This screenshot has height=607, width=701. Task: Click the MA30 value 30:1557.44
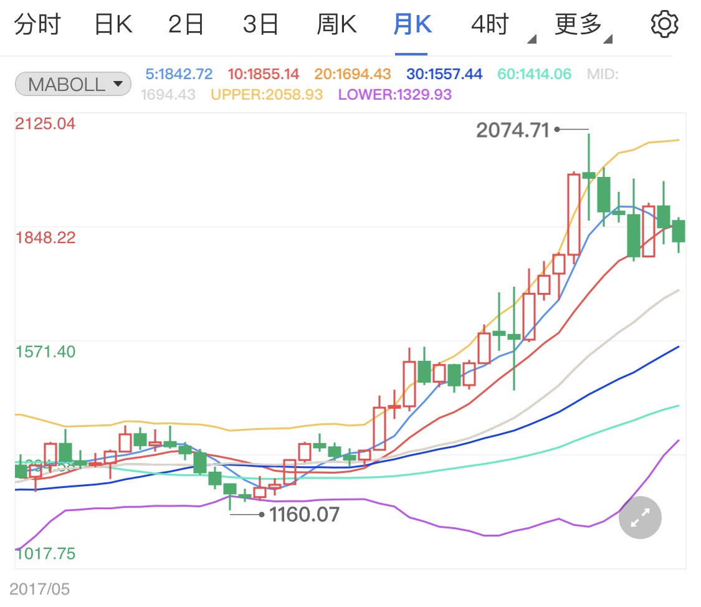click(444, 74)
